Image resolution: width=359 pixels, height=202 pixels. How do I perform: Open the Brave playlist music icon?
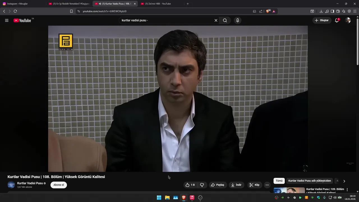coord(327,11)
